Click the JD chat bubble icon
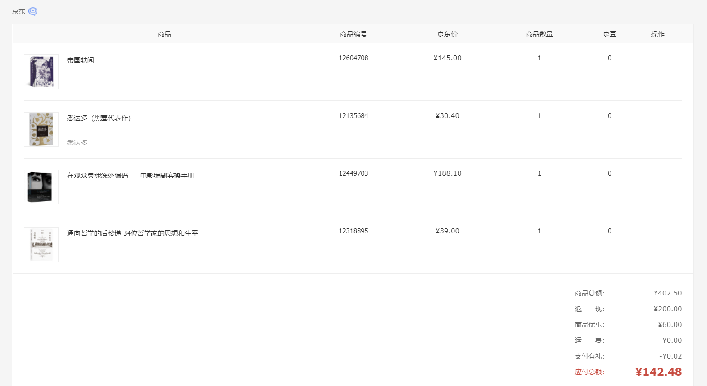The image size is (707, 386). point(33,12)
